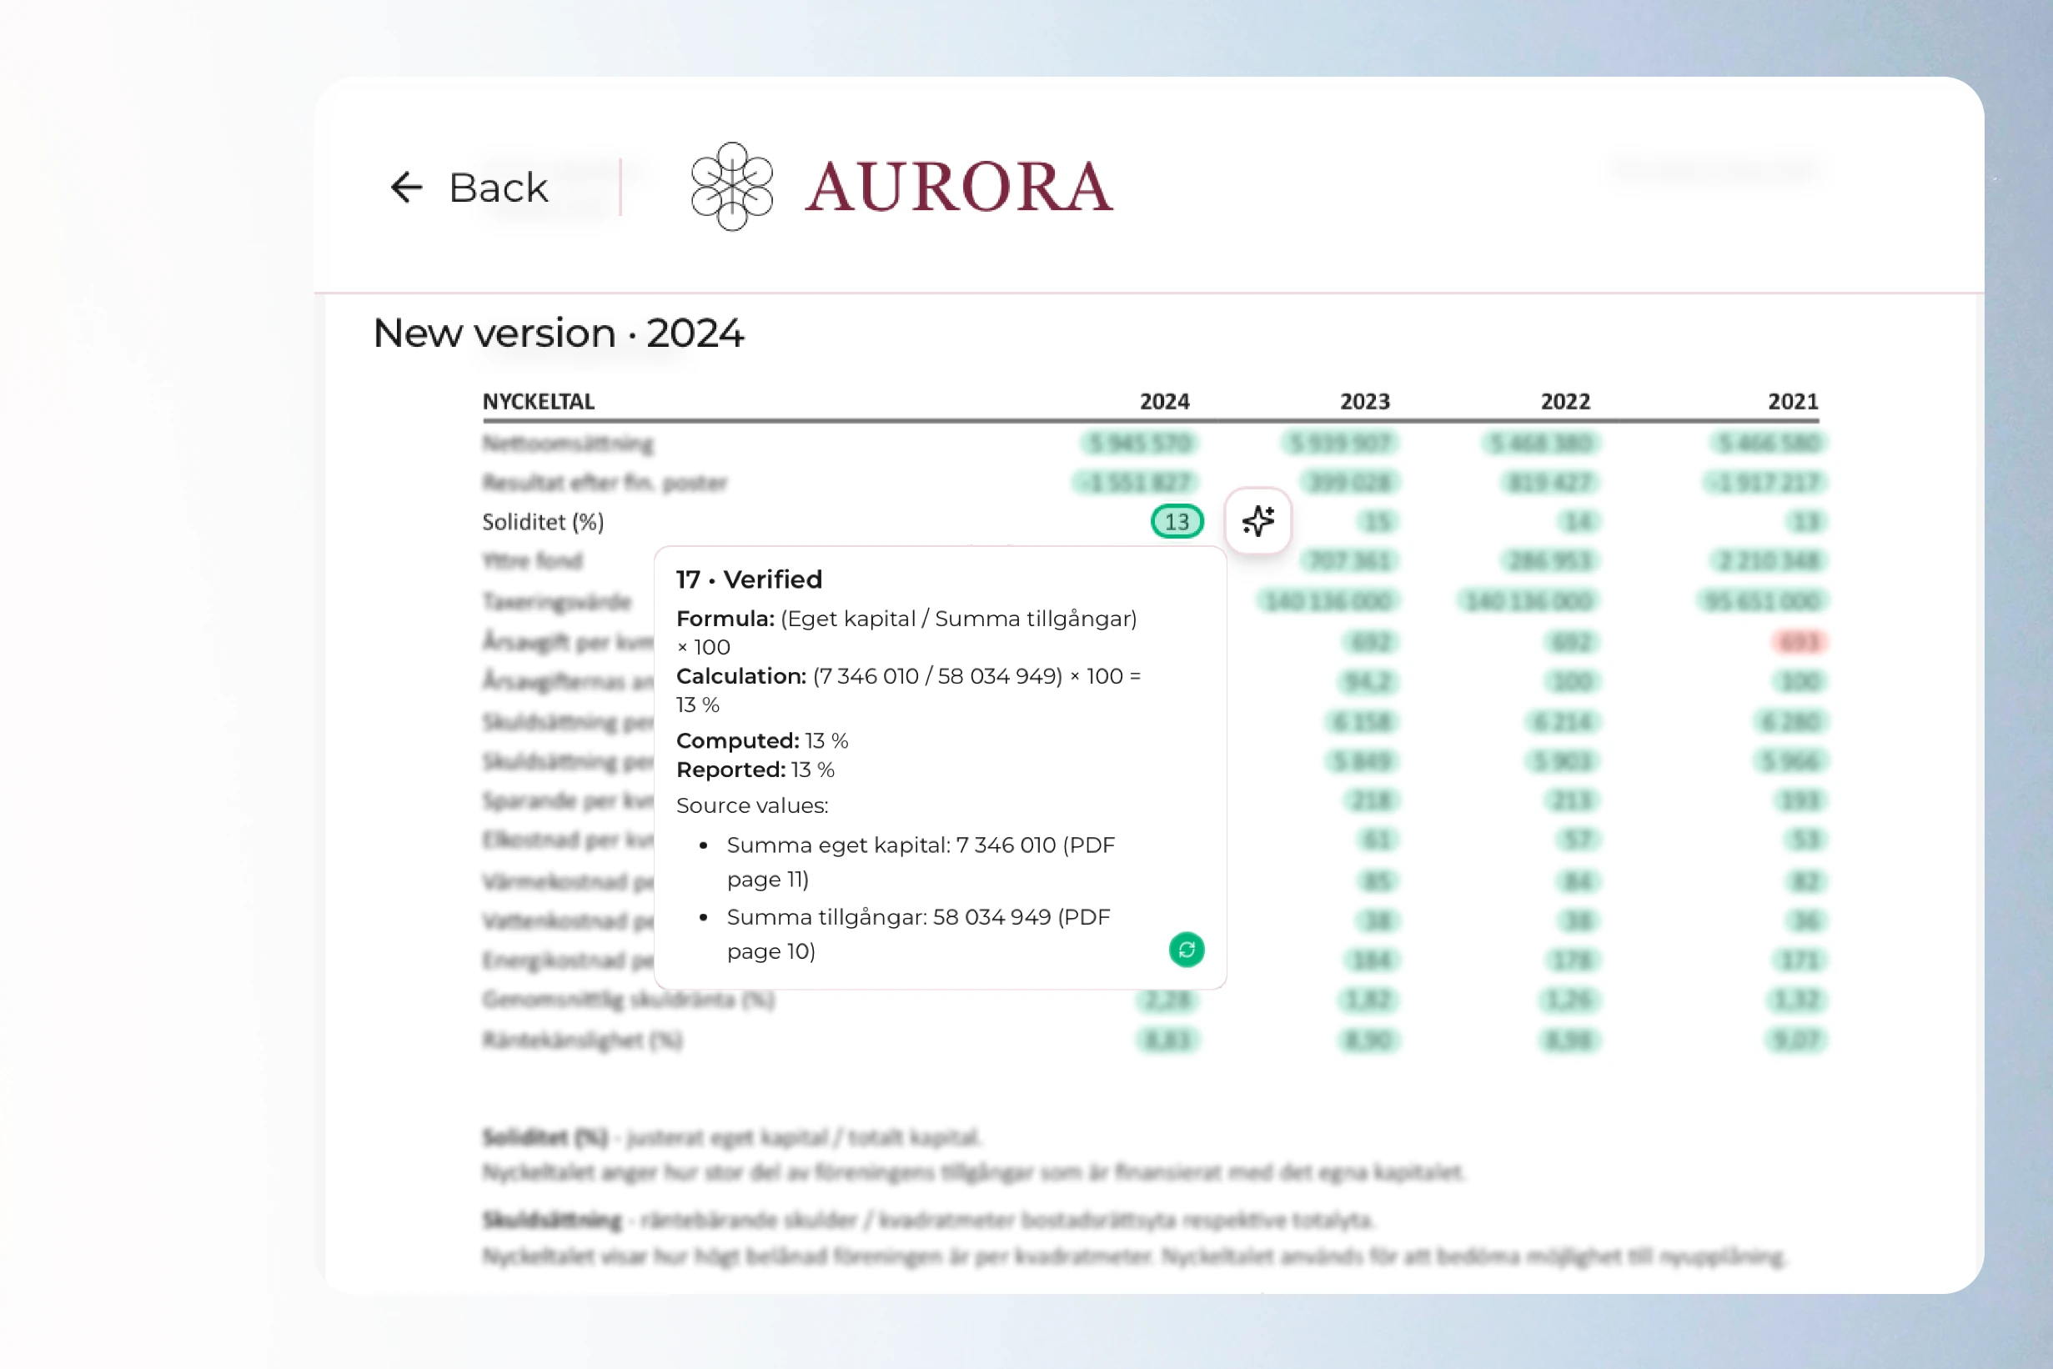Select the Calculation line in the popup
The width and height of the screenshot is (2053, 1369).
[909, 690]
